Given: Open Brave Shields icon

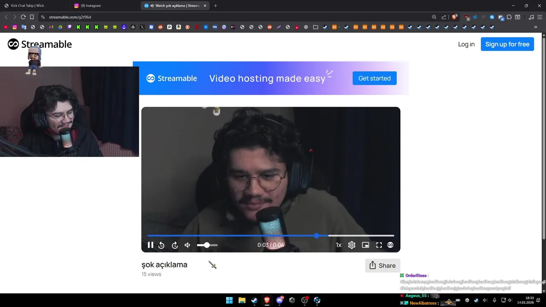Looking at the screenshot, I should tap(455, 17).
